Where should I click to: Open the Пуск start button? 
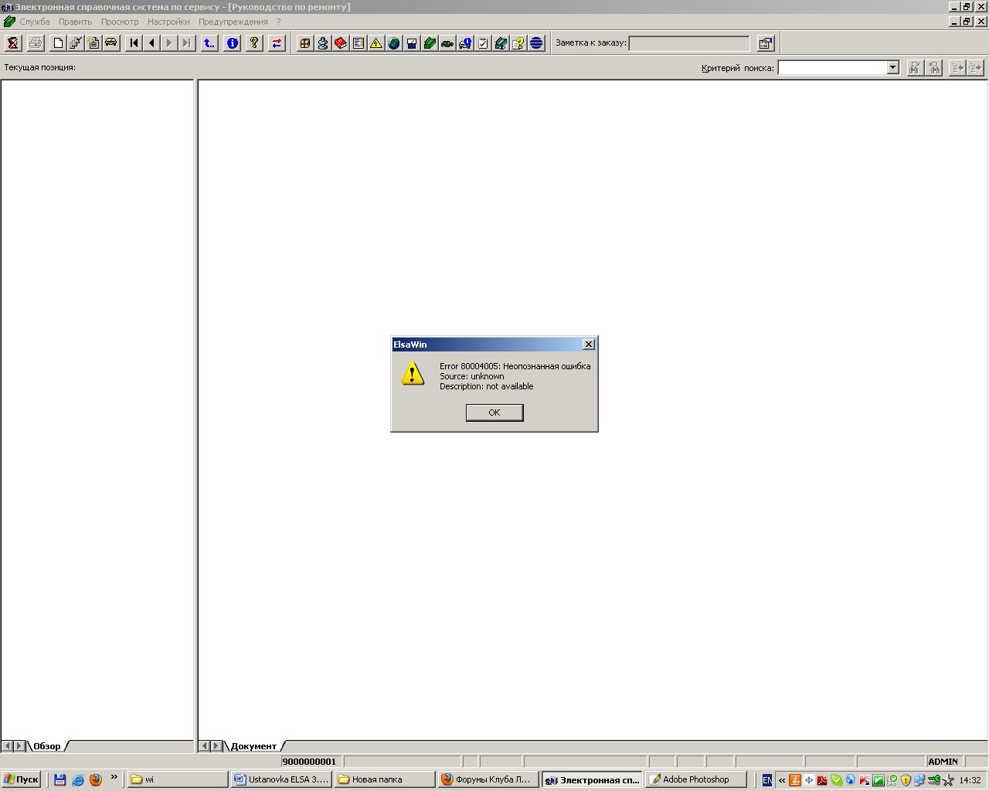tap(21, 779)
